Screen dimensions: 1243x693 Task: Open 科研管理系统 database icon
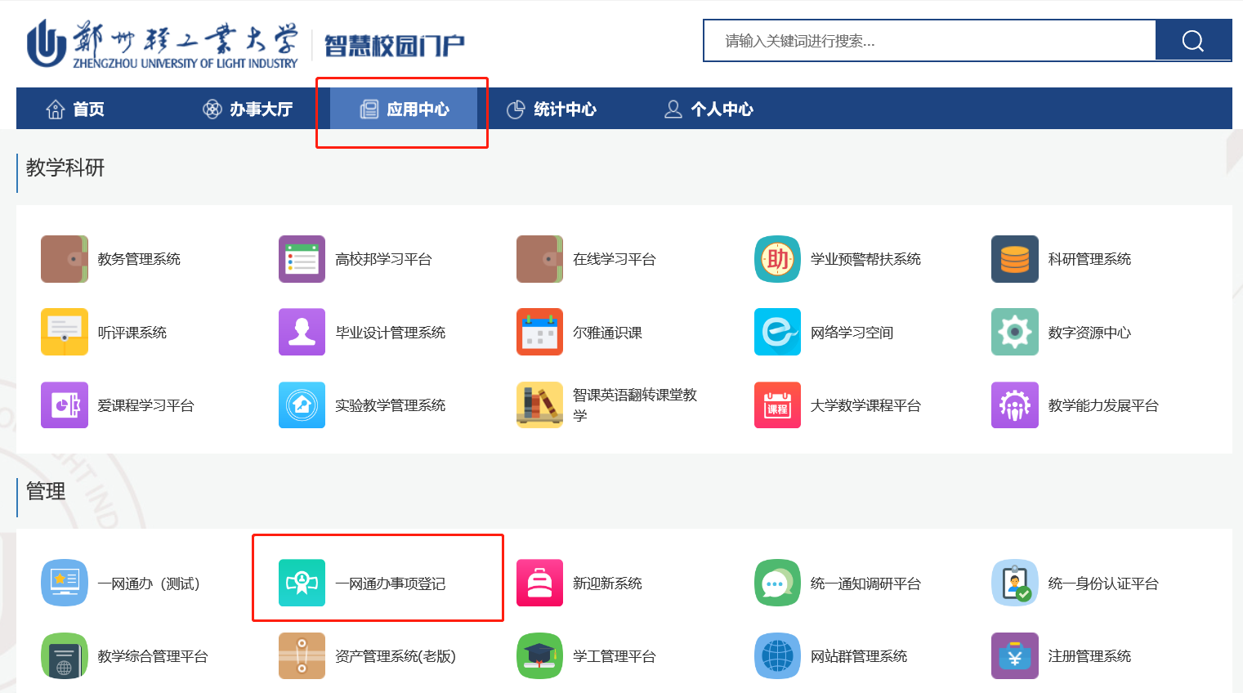[1014, 259]
